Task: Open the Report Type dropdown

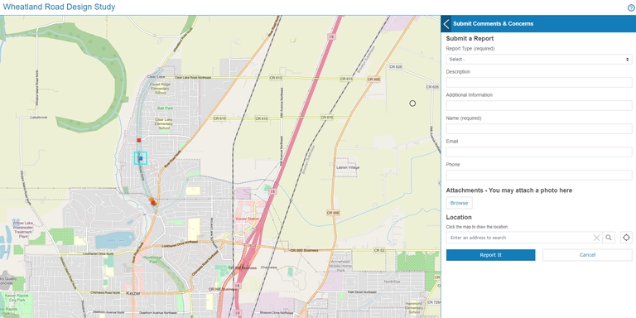Action: (538, 60)
